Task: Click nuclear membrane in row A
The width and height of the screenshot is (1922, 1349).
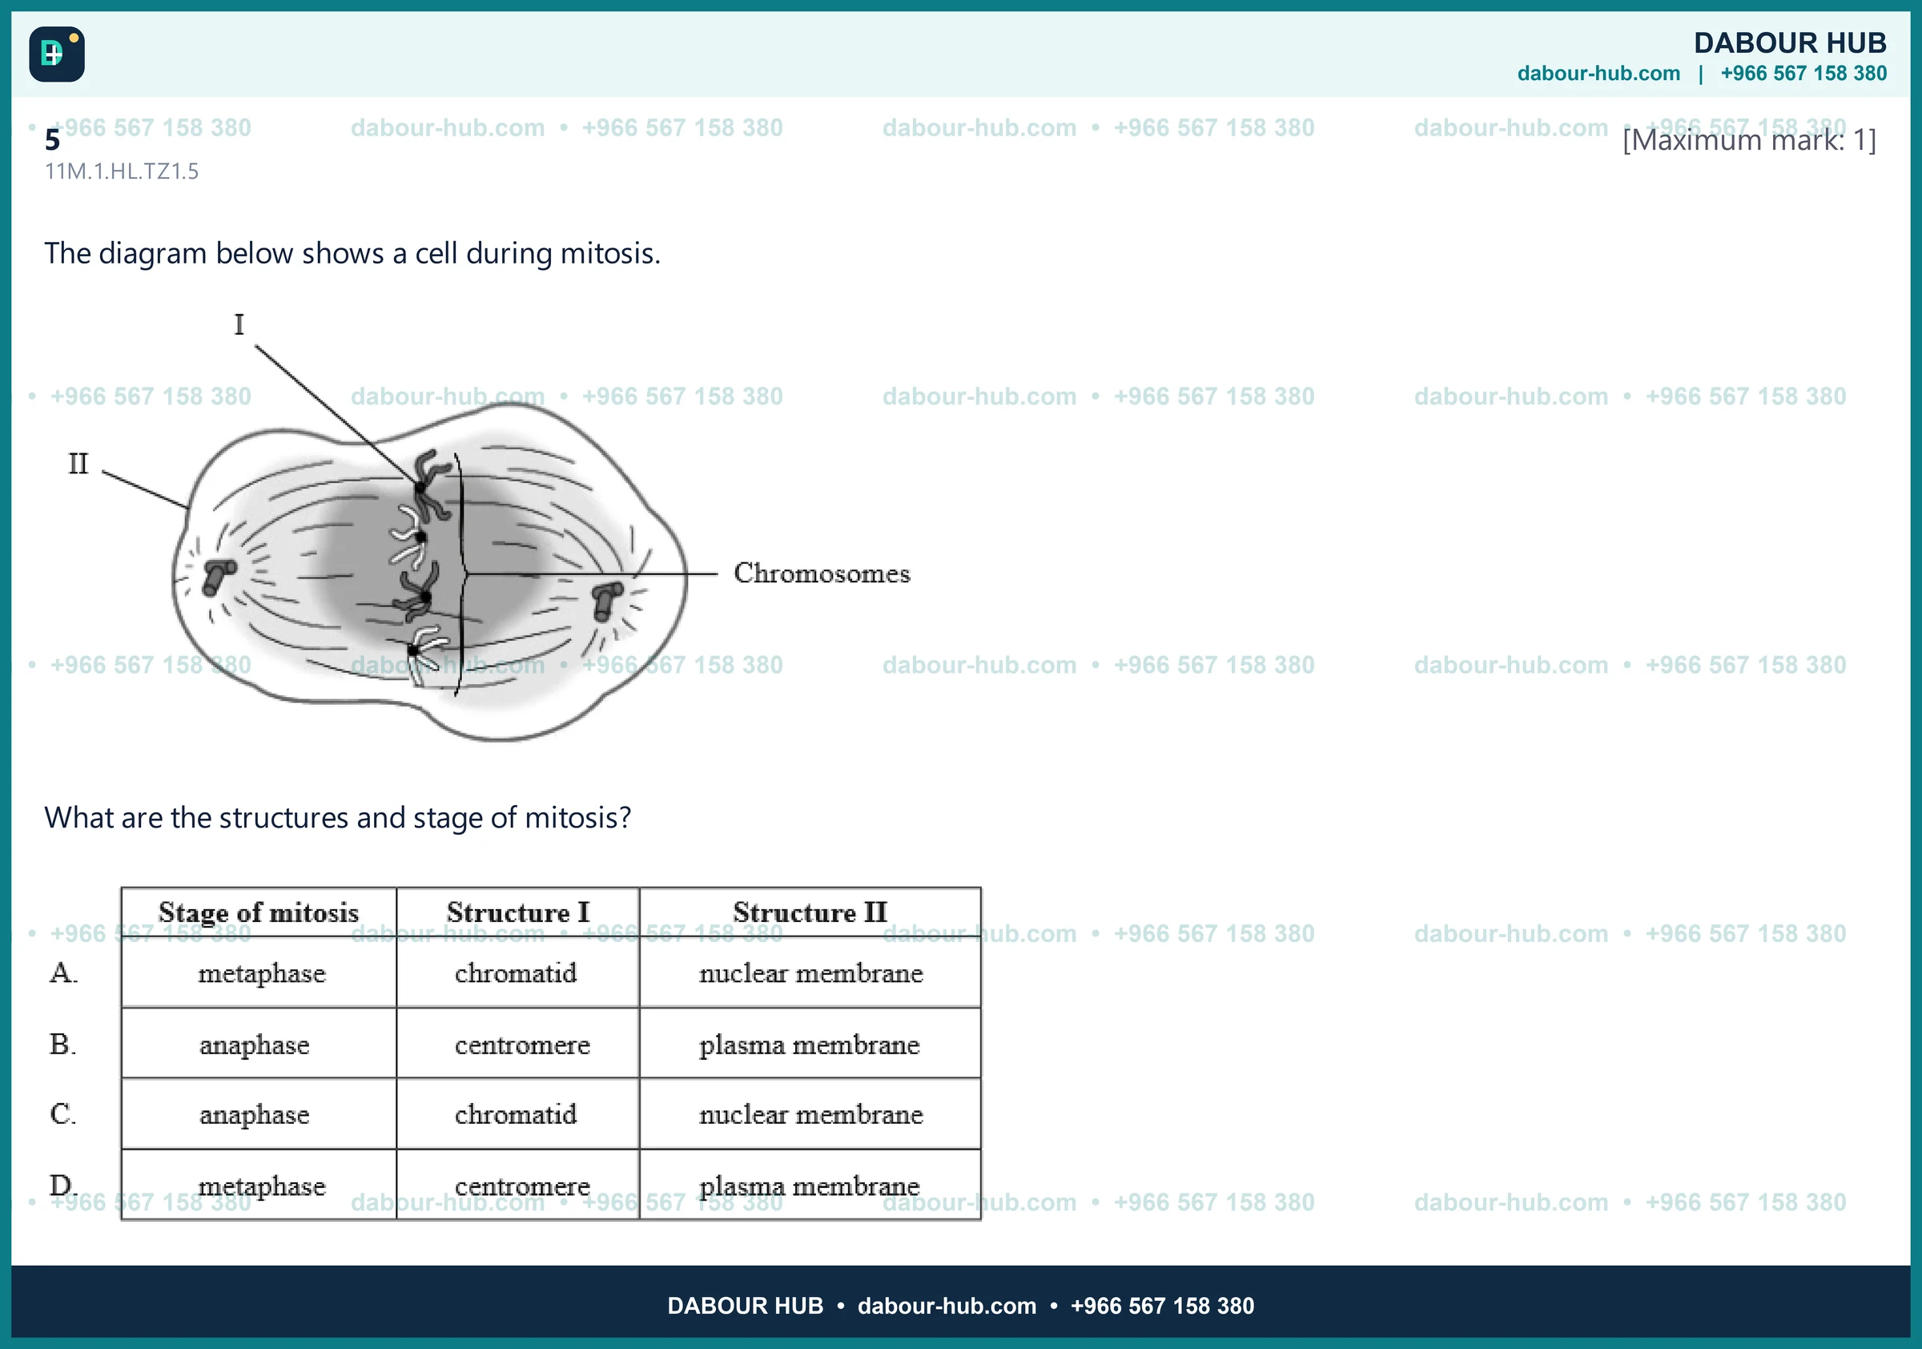Action: 810,973
